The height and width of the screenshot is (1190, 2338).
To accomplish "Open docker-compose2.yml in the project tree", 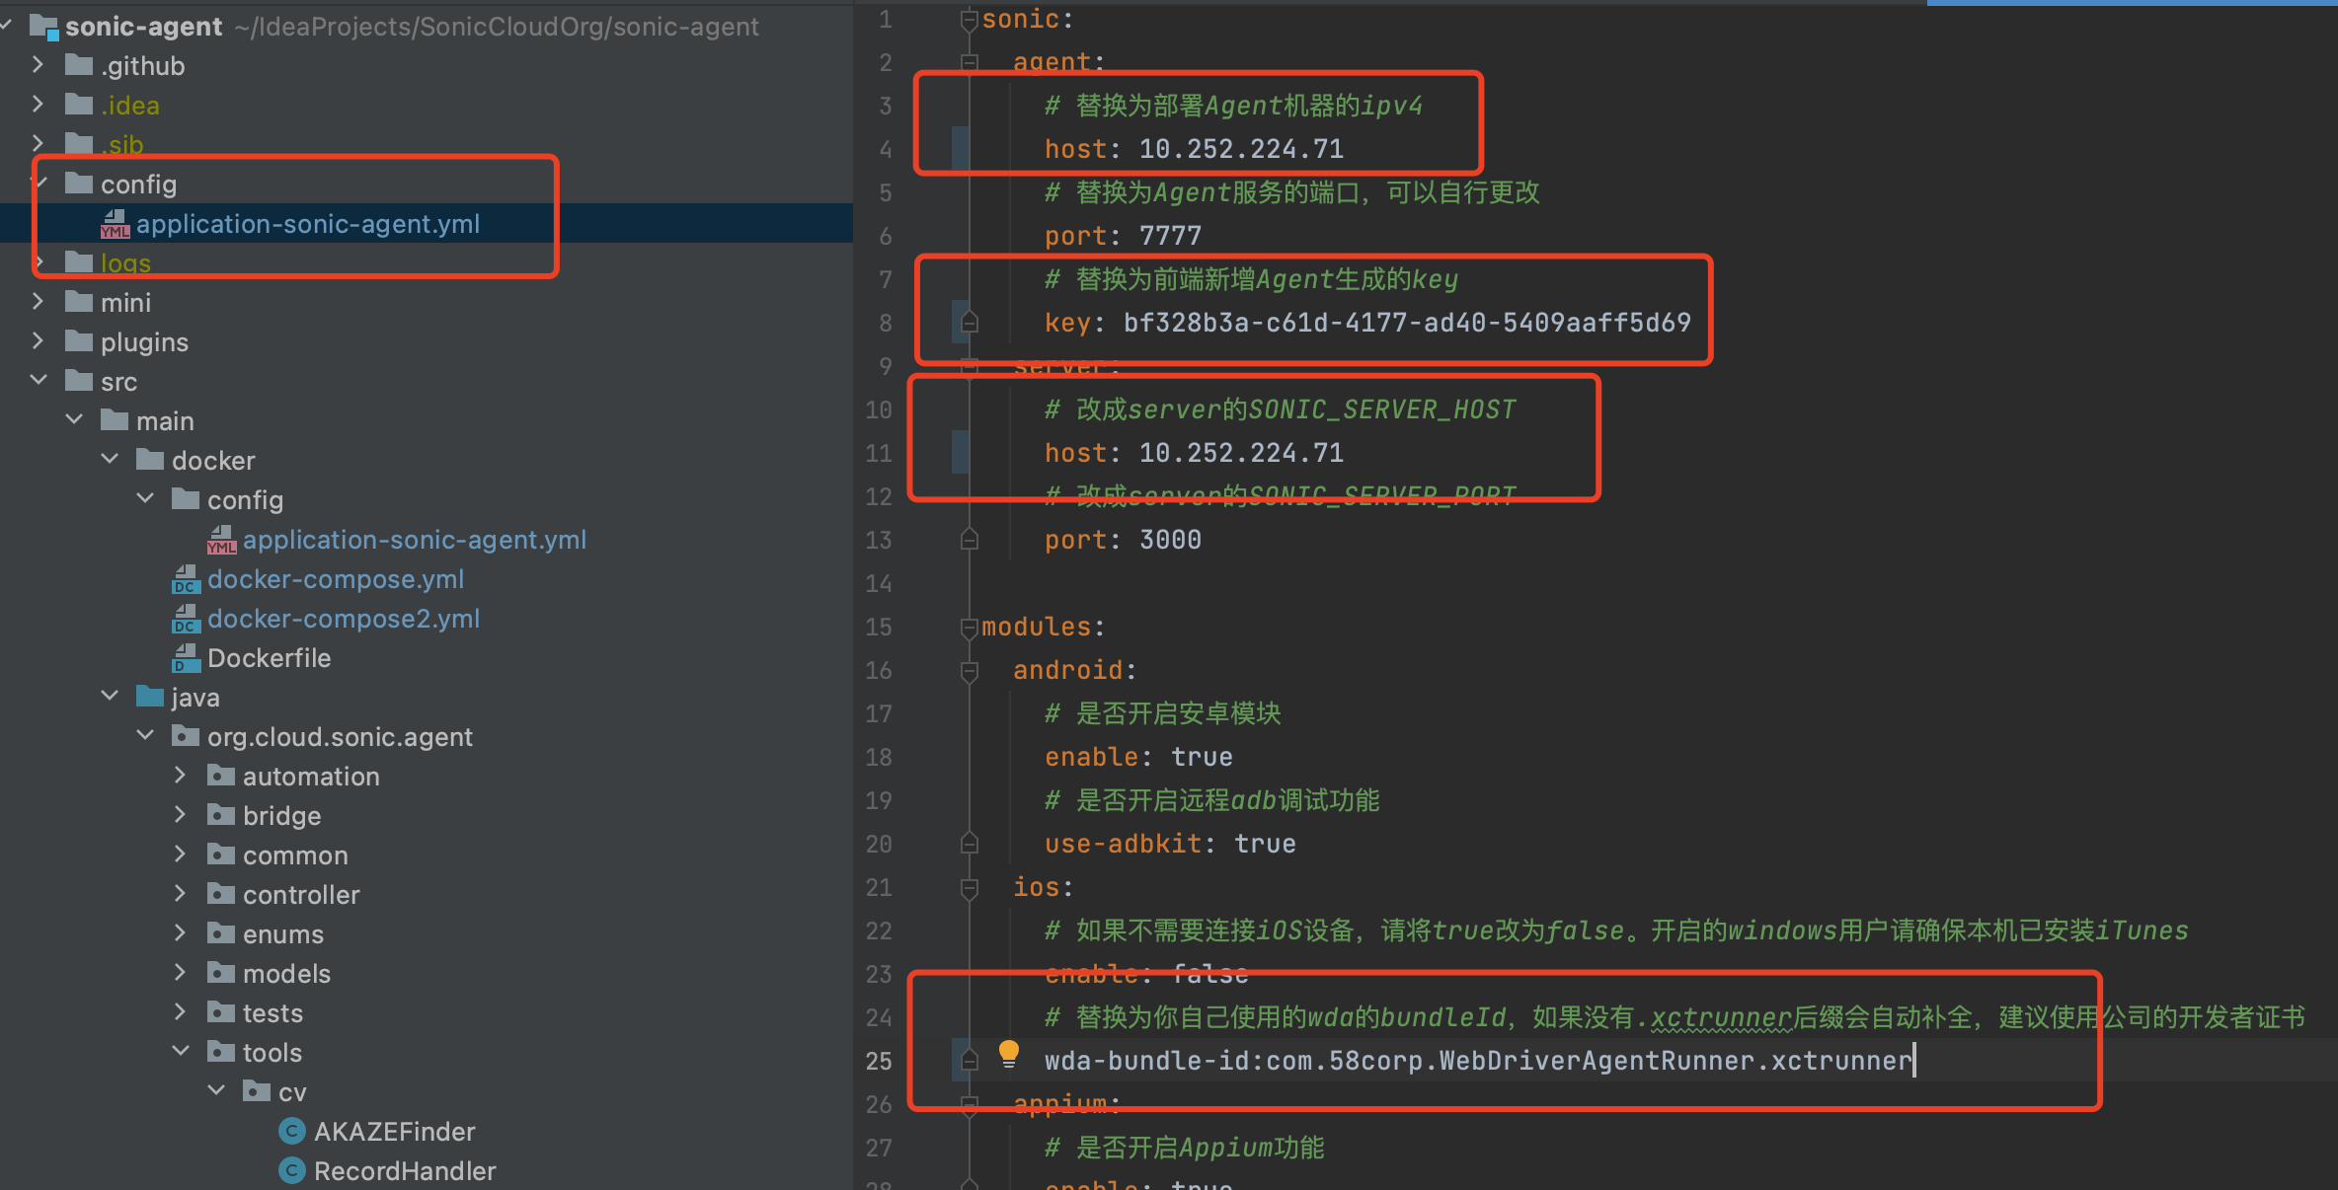I will coord(344,619).
